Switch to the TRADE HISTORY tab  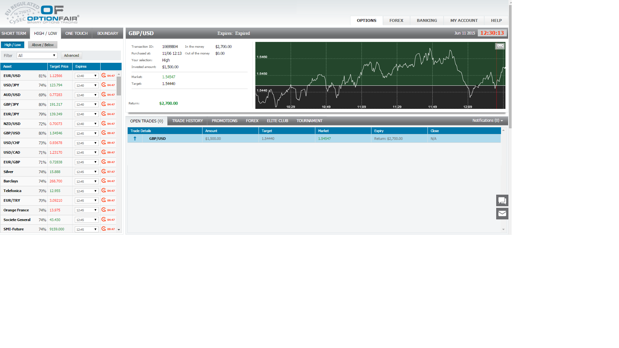click(187, 121)
